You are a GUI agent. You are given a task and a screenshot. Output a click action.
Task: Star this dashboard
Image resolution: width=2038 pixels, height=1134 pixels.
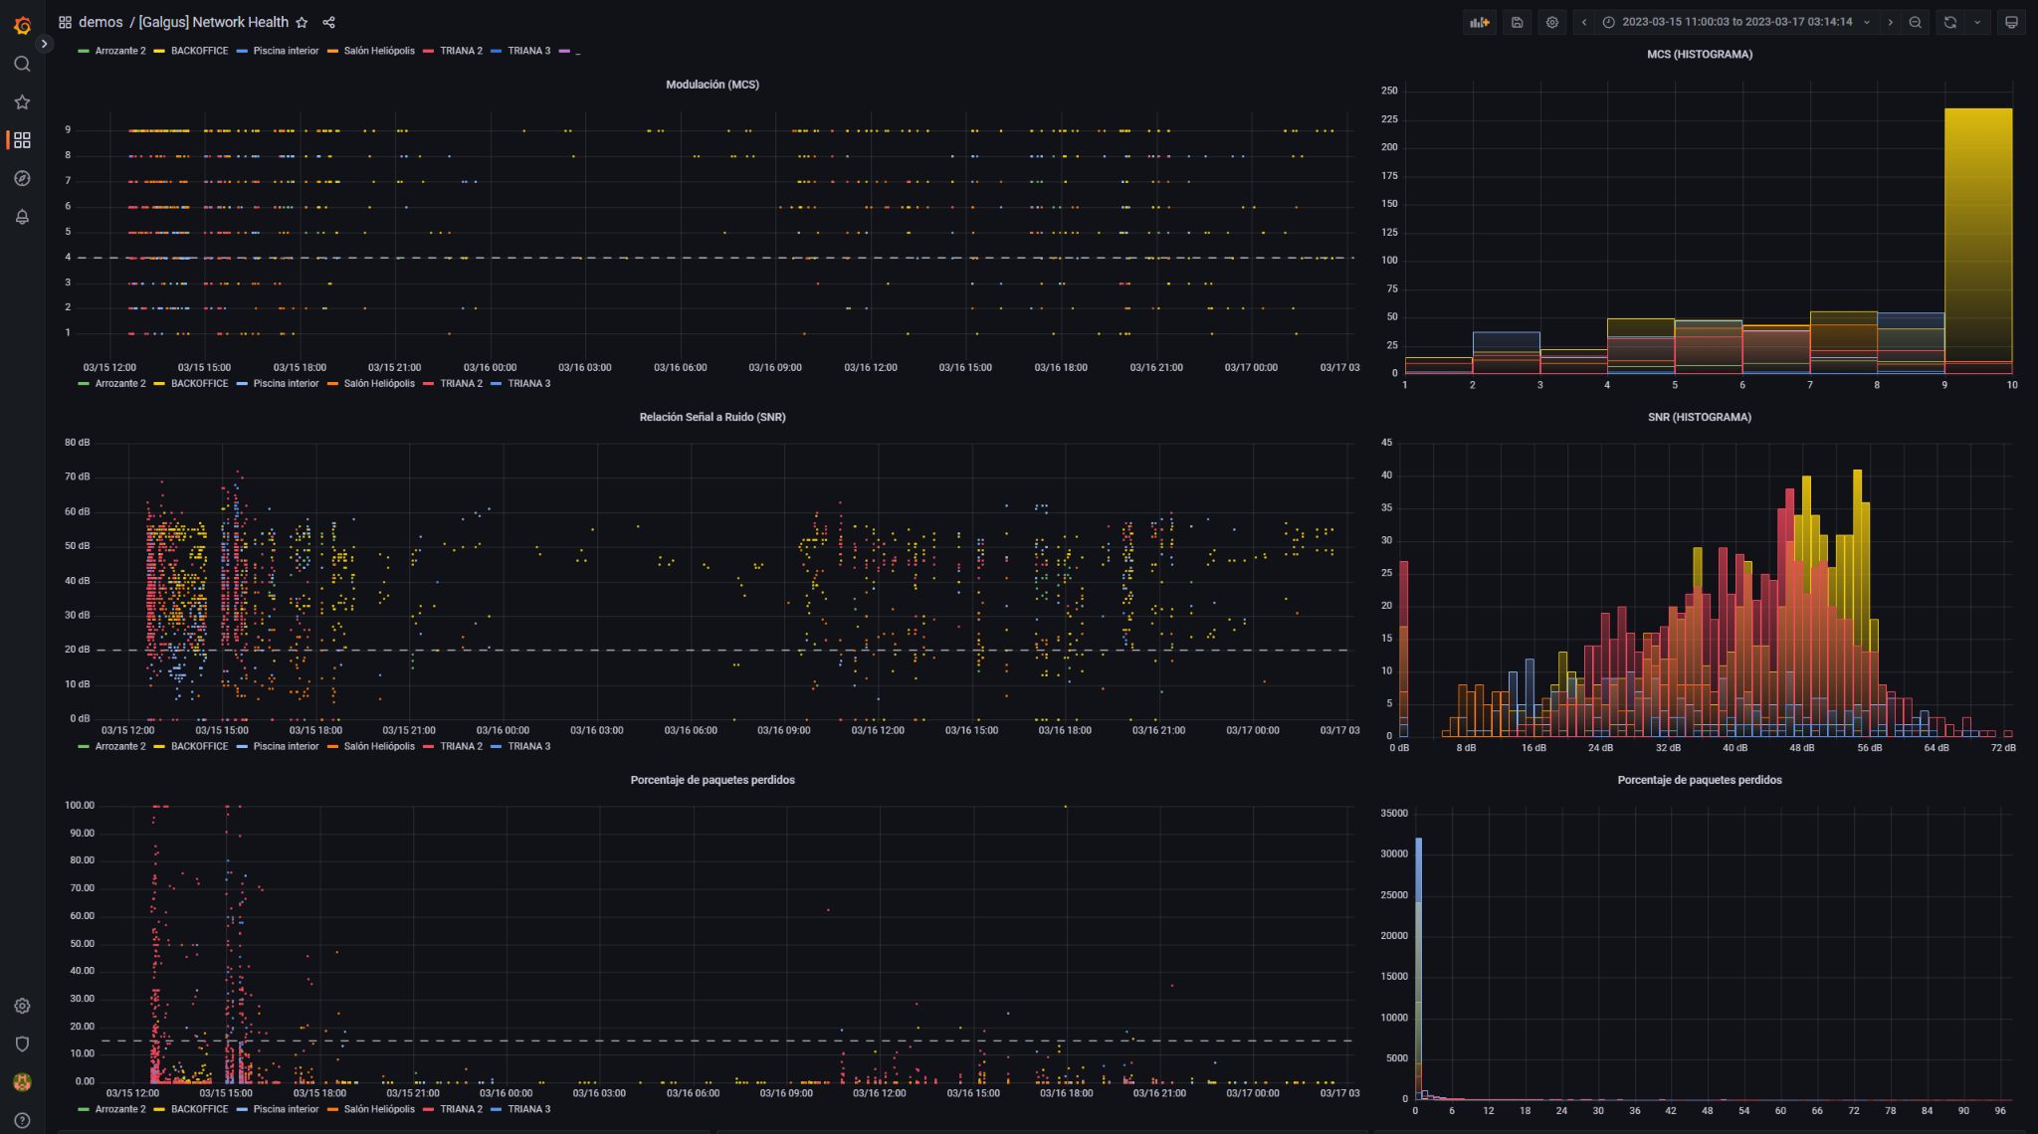(302, 22)
